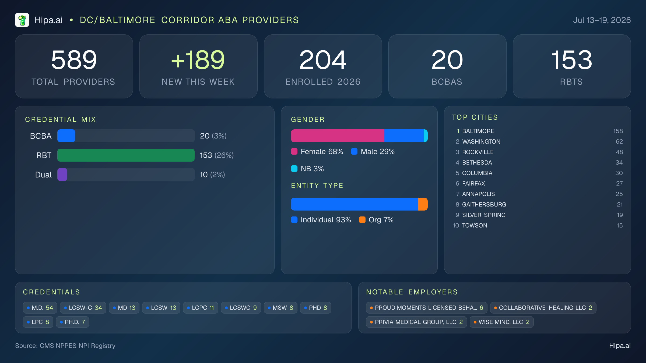Click the Hipa.ai footer text
The width and height of the screenshot is (646, 363).
pos(620,346)
